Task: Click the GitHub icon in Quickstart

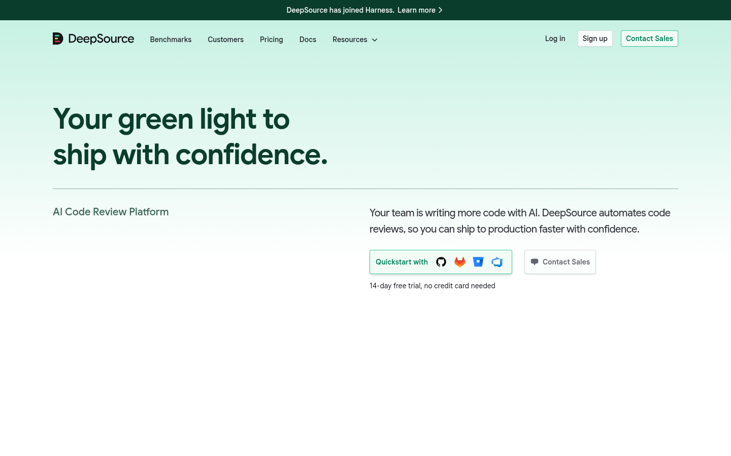Action: tap(441, 262)
